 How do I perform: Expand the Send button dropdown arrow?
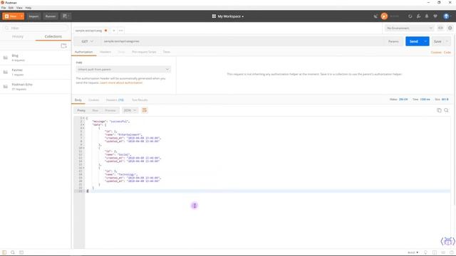click(425, 41)
